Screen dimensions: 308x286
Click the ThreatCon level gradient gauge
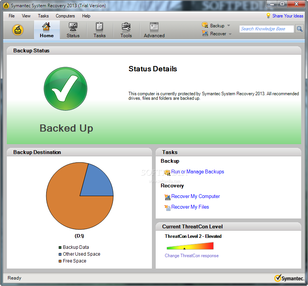tap(190, 246)
